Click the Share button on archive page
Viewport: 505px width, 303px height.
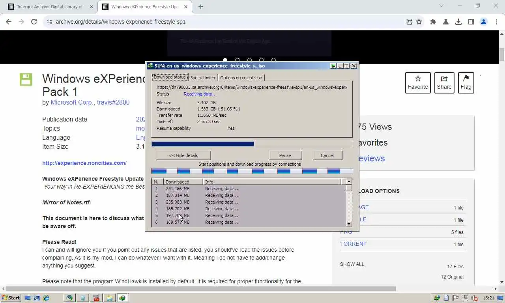(x=444, y=83)
